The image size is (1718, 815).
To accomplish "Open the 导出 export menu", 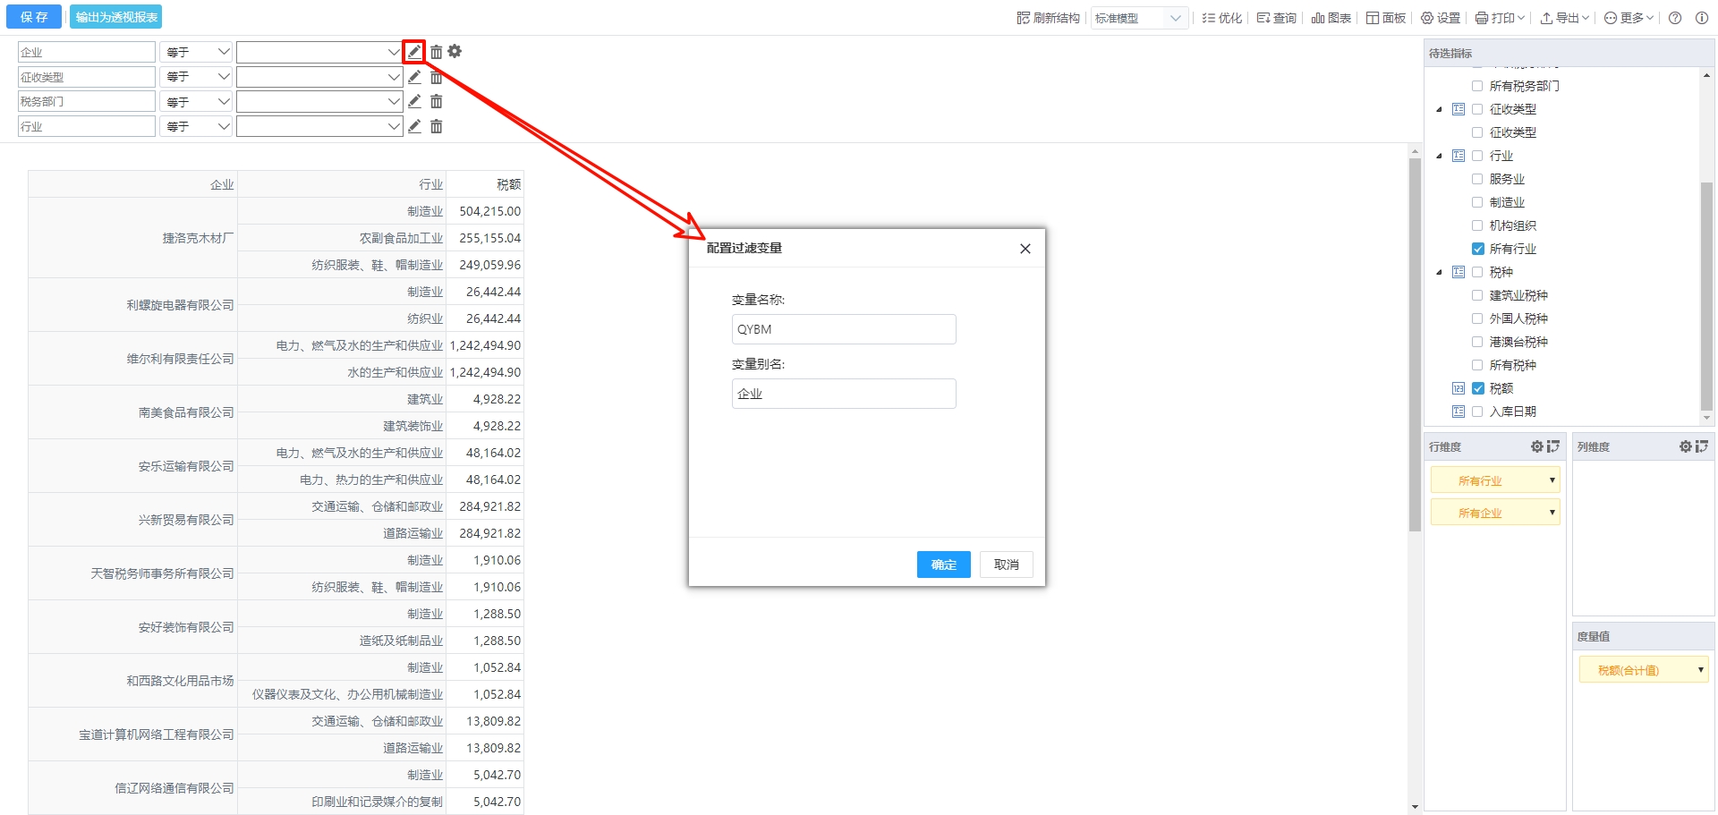I will pos(1563,18).
